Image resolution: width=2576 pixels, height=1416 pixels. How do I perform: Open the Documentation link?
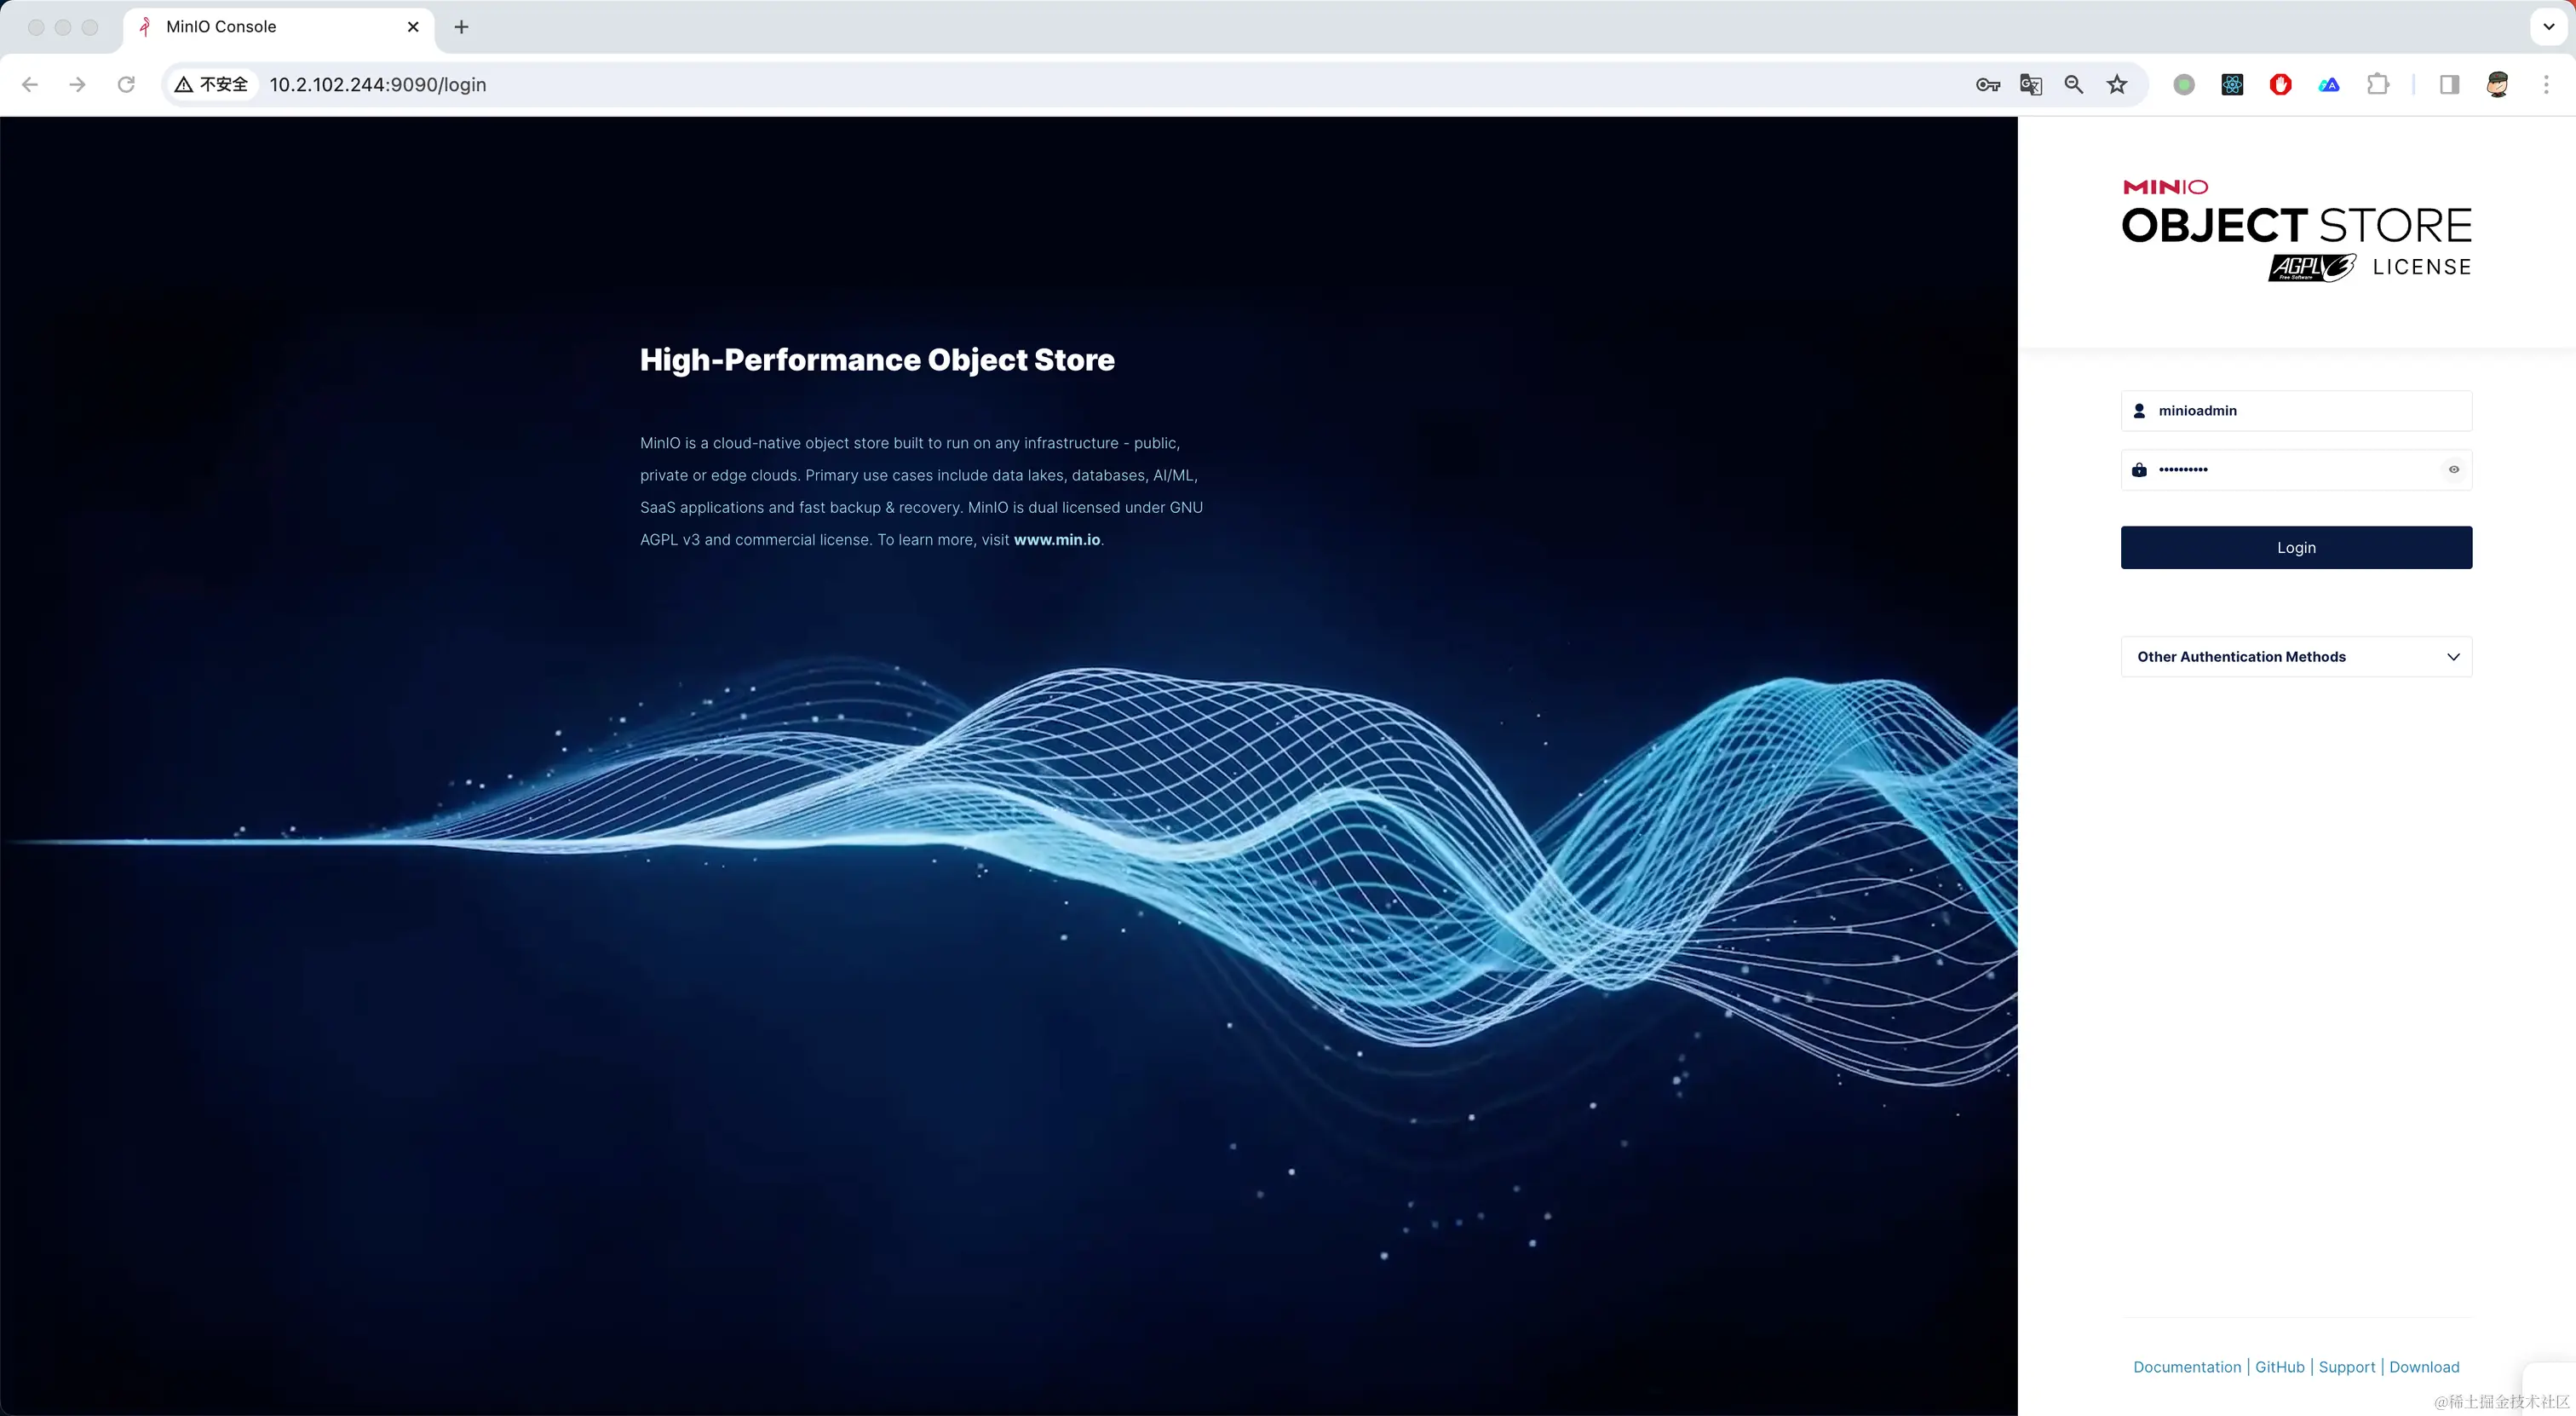pos(2187,1367)
